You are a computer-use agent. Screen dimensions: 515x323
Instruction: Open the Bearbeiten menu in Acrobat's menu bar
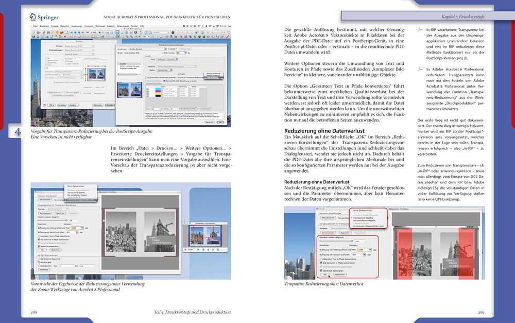(x=44, y=26)
